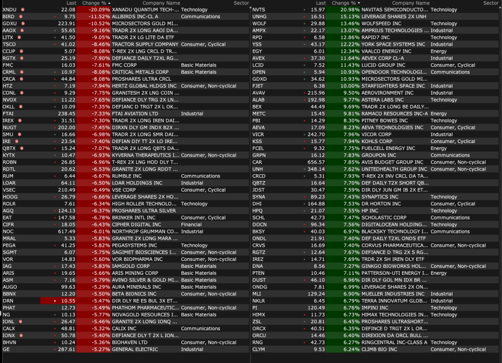Toggle ascending sort arrow on left Change % header
Image resolution: width=502 pixels, height=363 pixels.
click(x=109, y=3)
